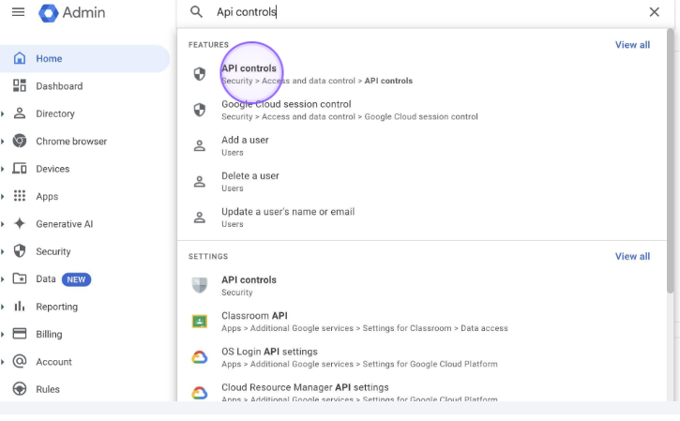Select Generative AI sidebar label
This screenshot has width=680, height=421.
coord(64,224)
